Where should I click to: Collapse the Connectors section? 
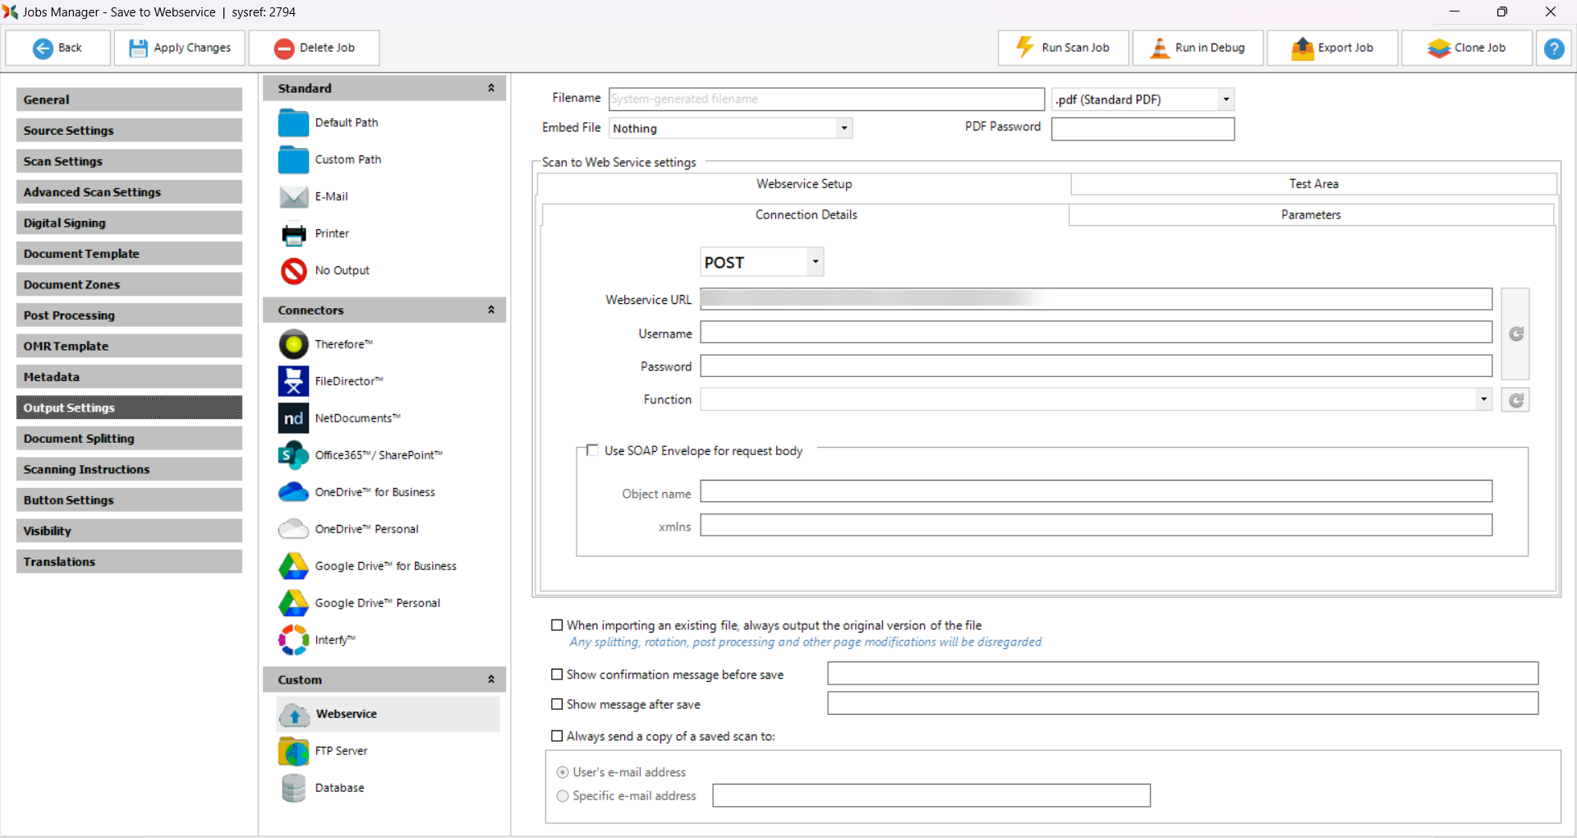click(491, 310)
